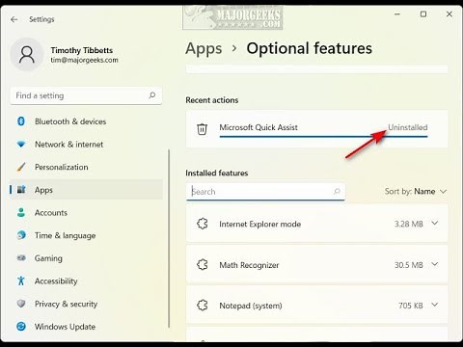Click the Personalization paintbrush icon
Screen dimensions: 463x347
pyautogui.click(x=21, y=167)
